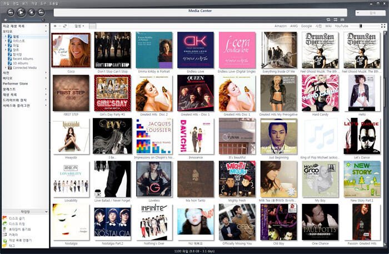389x254 pixels.
Task: Open the 도구 (Tools) menu
Action: point(43,3)
